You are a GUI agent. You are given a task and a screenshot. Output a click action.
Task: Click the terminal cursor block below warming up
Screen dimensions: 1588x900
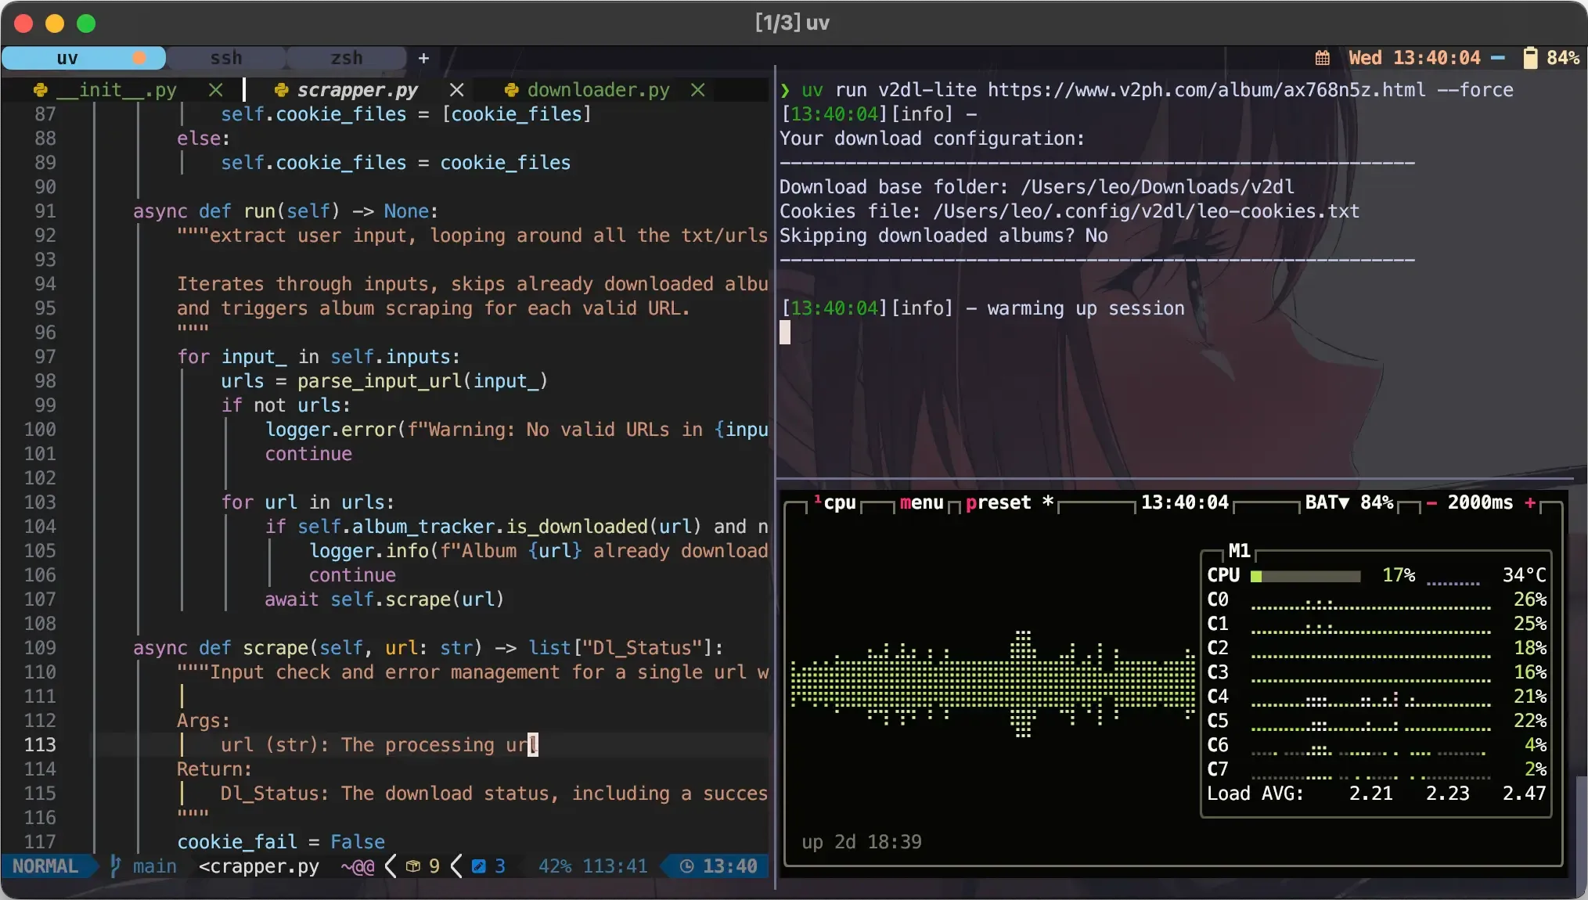point(785,333)
